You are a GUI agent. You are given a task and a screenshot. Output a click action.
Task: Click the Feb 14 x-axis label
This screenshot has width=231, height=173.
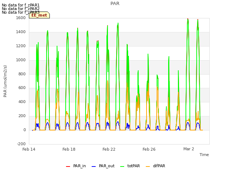tap(29, 149)
